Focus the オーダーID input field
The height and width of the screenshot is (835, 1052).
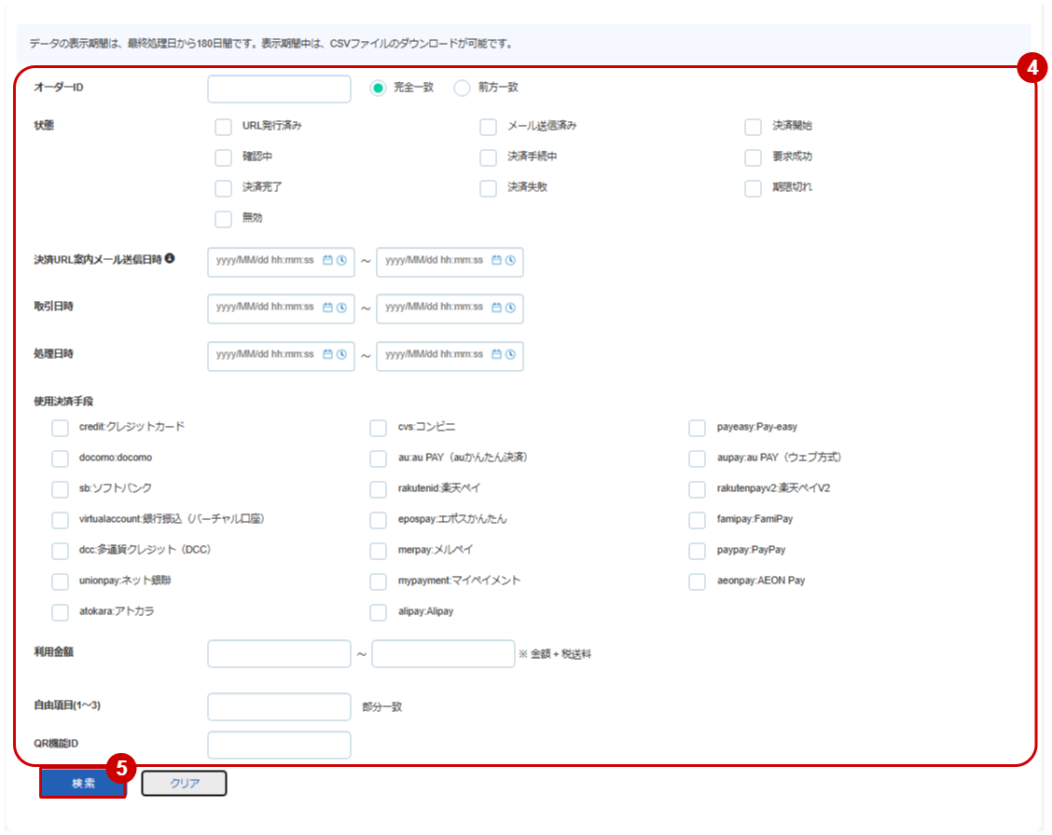click(279, 89)
